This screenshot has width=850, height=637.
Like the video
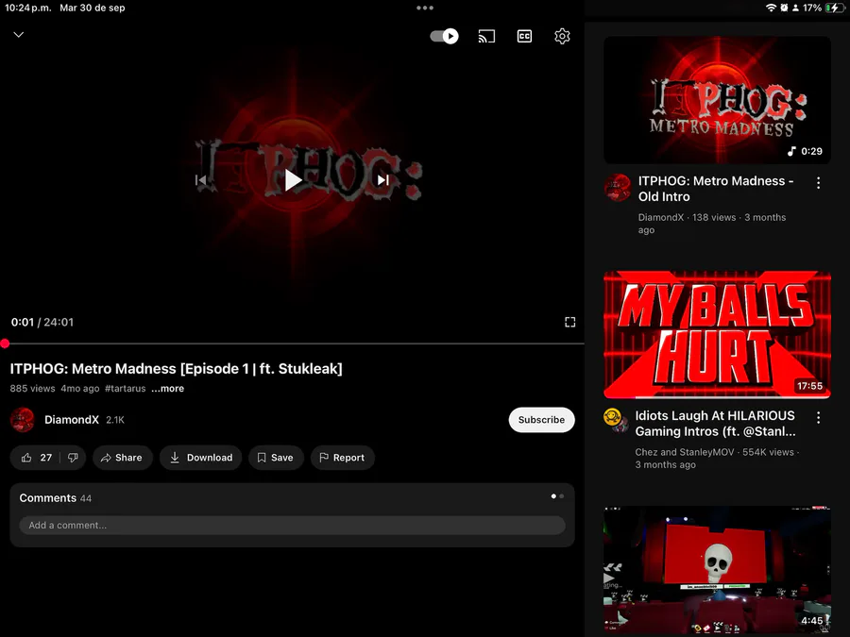36,458
